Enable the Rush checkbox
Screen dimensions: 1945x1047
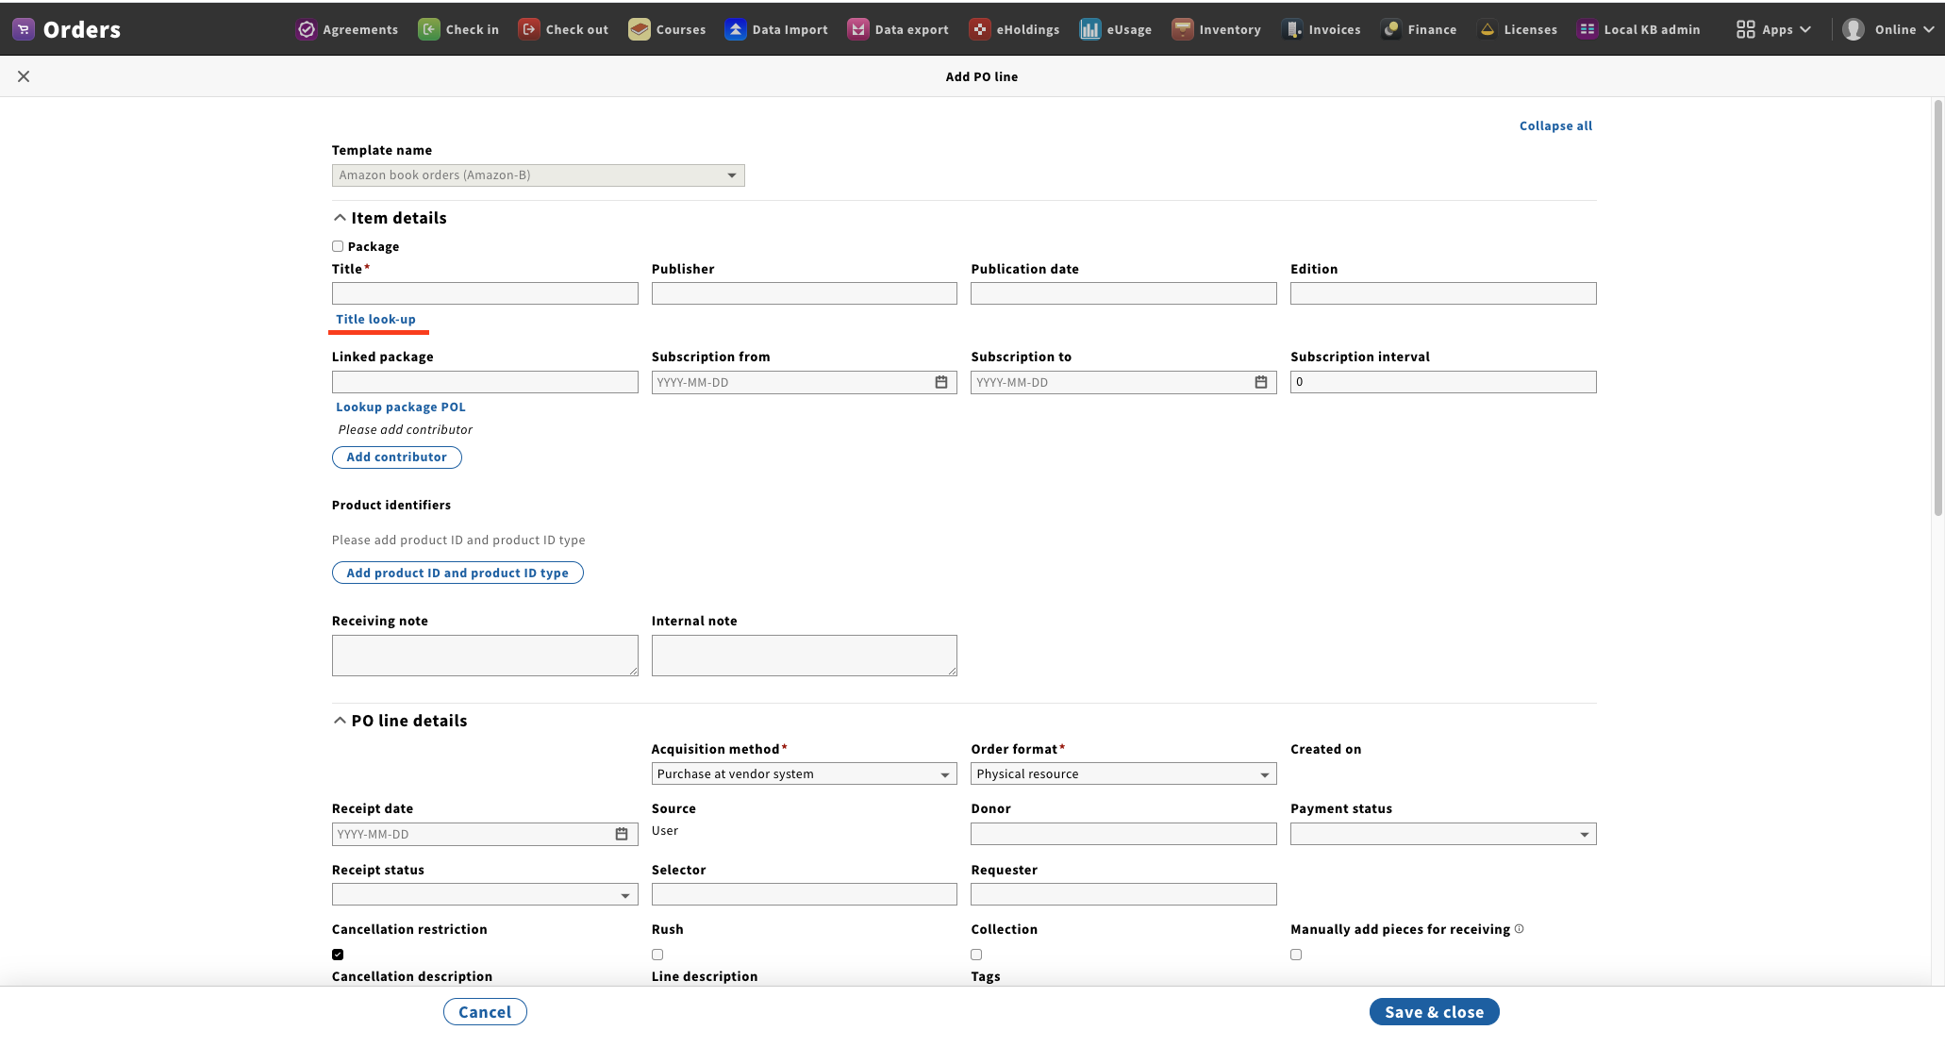pyautogui.click(x=657, y=955)
